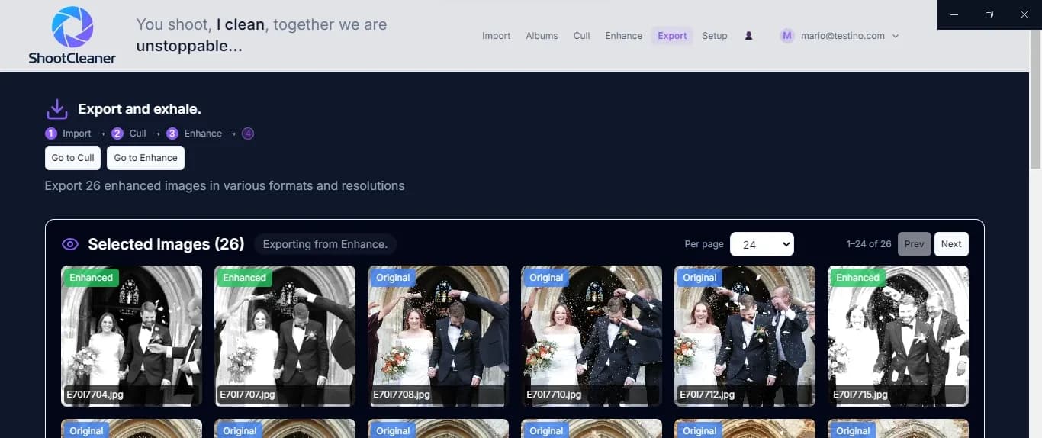Maximize the window using restore button
1042x438 pixels.
click(x=989, y=14)
